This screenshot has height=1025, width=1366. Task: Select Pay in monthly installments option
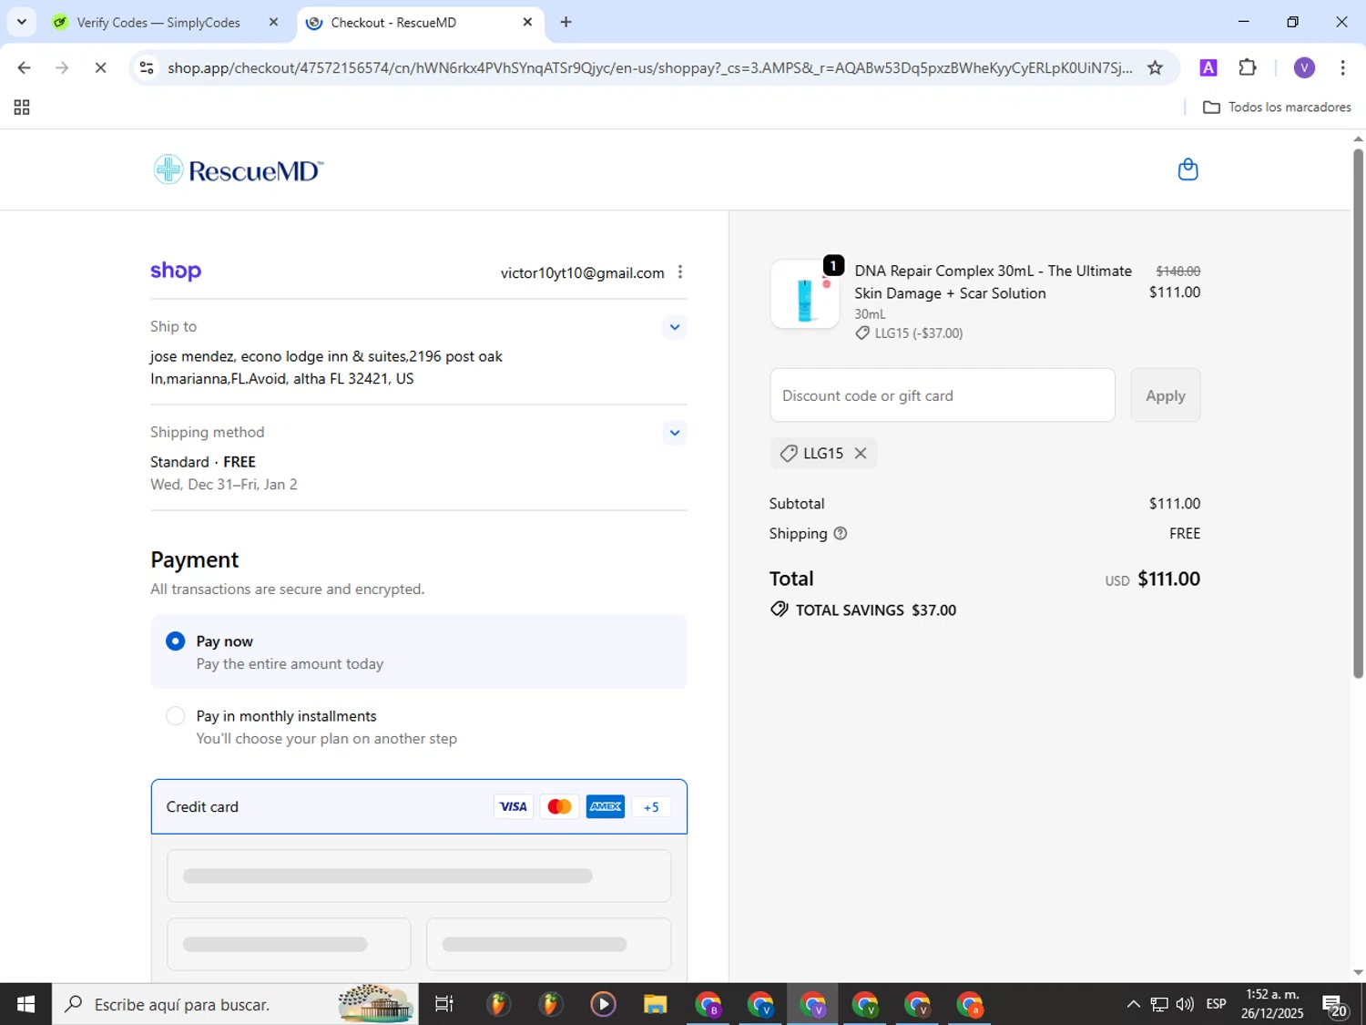point(419,726)
